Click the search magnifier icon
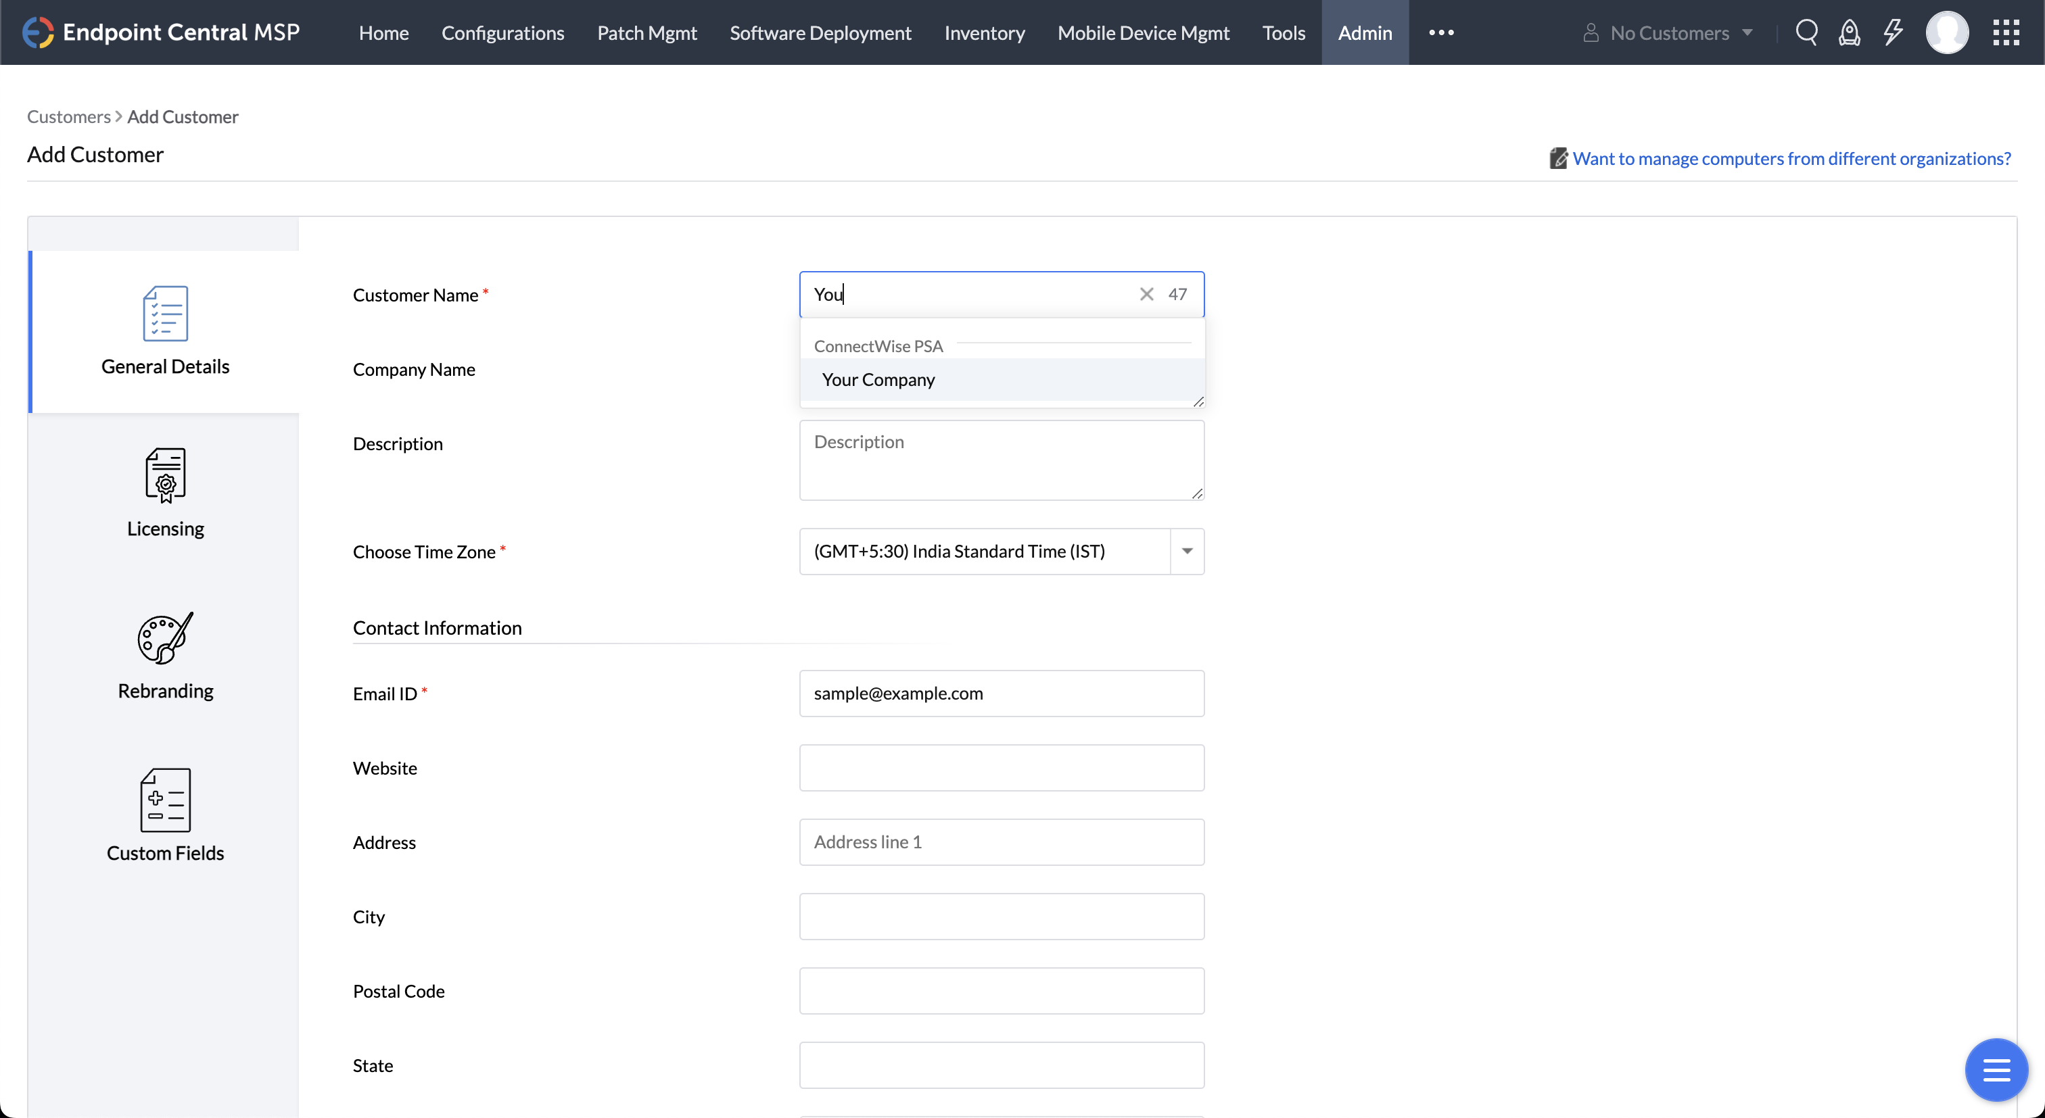This screenshot has height=1118, width=2045. [1806, 32]
